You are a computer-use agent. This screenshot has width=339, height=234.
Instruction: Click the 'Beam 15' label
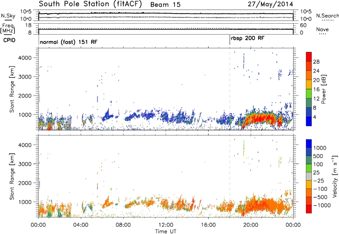(x=165, y=5)
